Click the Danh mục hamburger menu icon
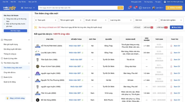185x102 pixels. pos(22,8)
